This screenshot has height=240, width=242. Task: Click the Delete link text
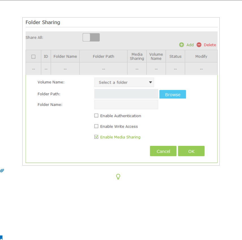click(x=210, y=45)
